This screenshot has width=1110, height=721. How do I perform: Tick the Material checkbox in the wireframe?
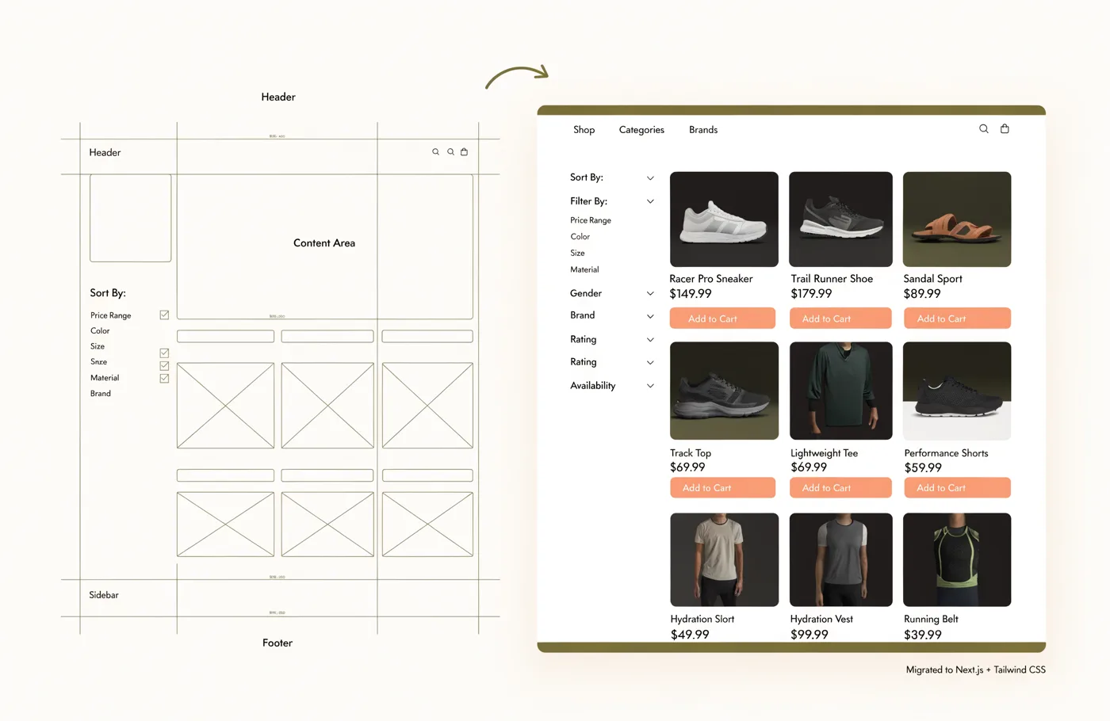click(164, 378)
